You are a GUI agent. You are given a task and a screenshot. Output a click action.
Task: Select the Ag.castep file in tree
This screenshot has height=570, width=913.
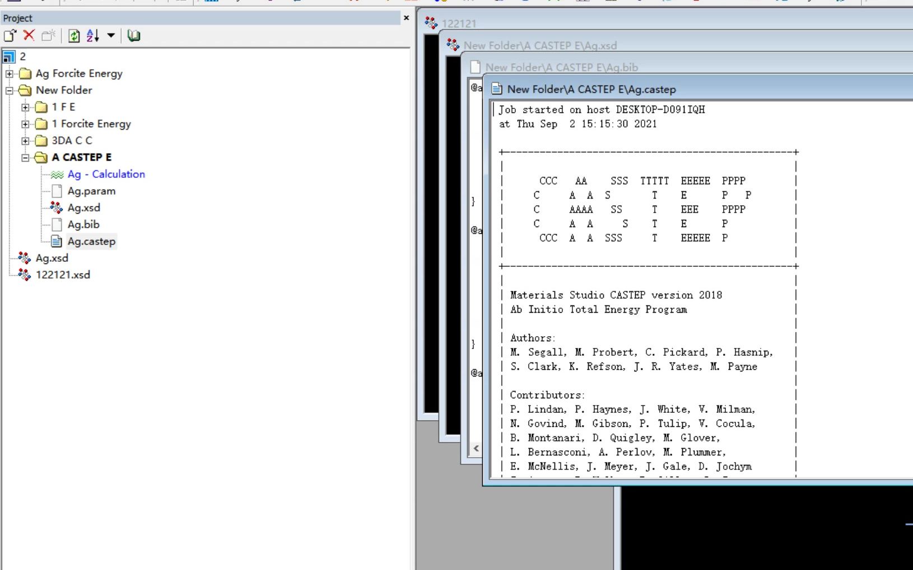coord(91,241)
